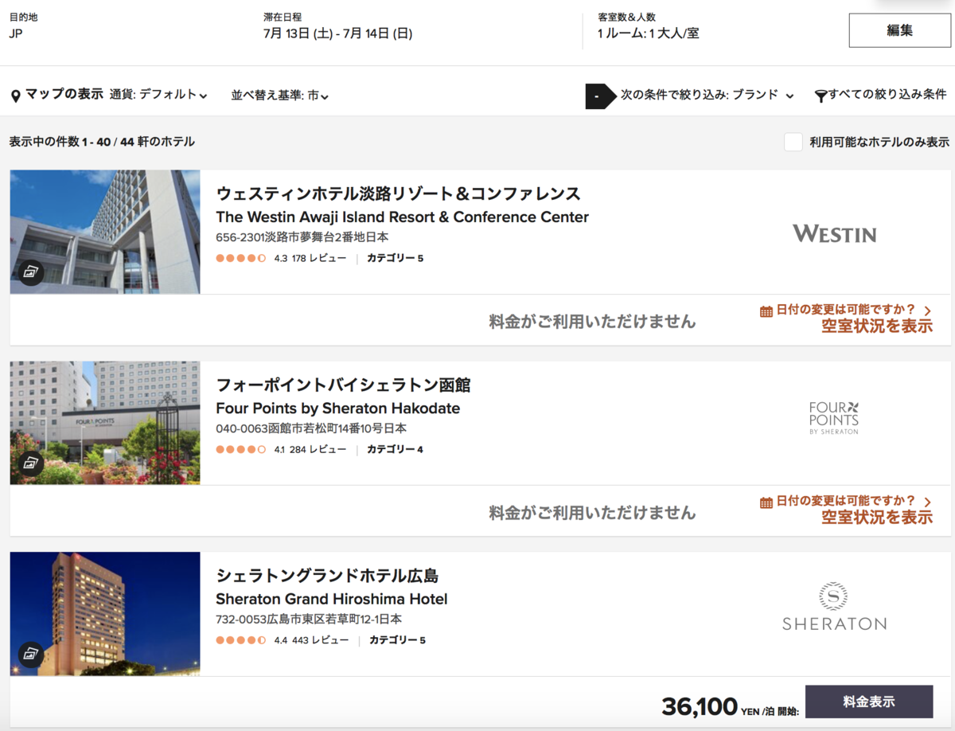Click the 滞在日程 7月13日-7月14日 dates field

coord(337,25)
